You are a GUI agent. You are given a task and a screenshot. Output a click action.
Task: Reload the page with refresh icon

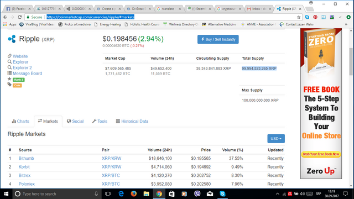point(20,17)
